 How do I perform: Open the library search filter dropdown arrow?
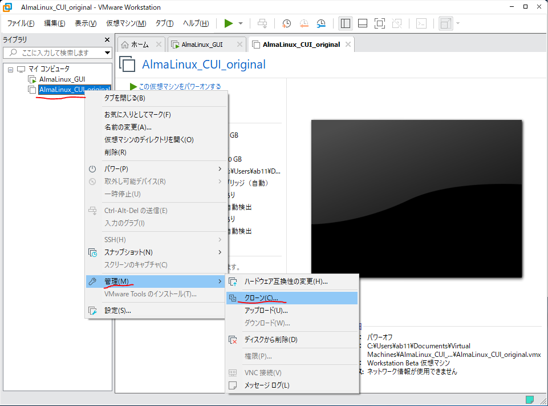[107, 53]
